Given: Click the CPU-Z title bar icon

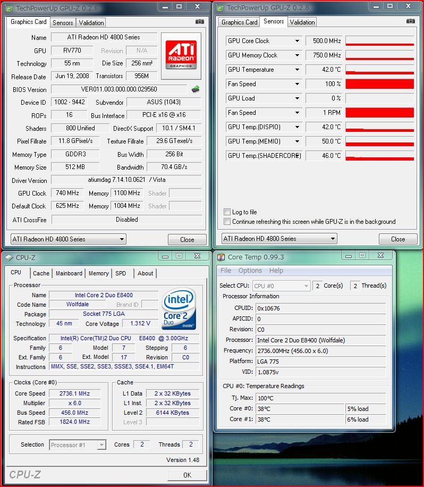Looking at the screenshot, I should coord(10,257).
